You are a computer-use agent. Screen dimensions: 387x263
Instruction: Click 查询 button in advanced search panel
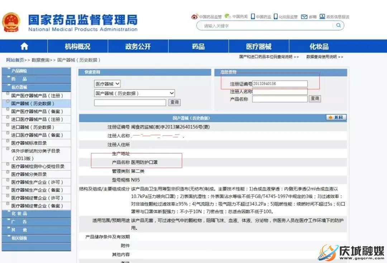315,99
